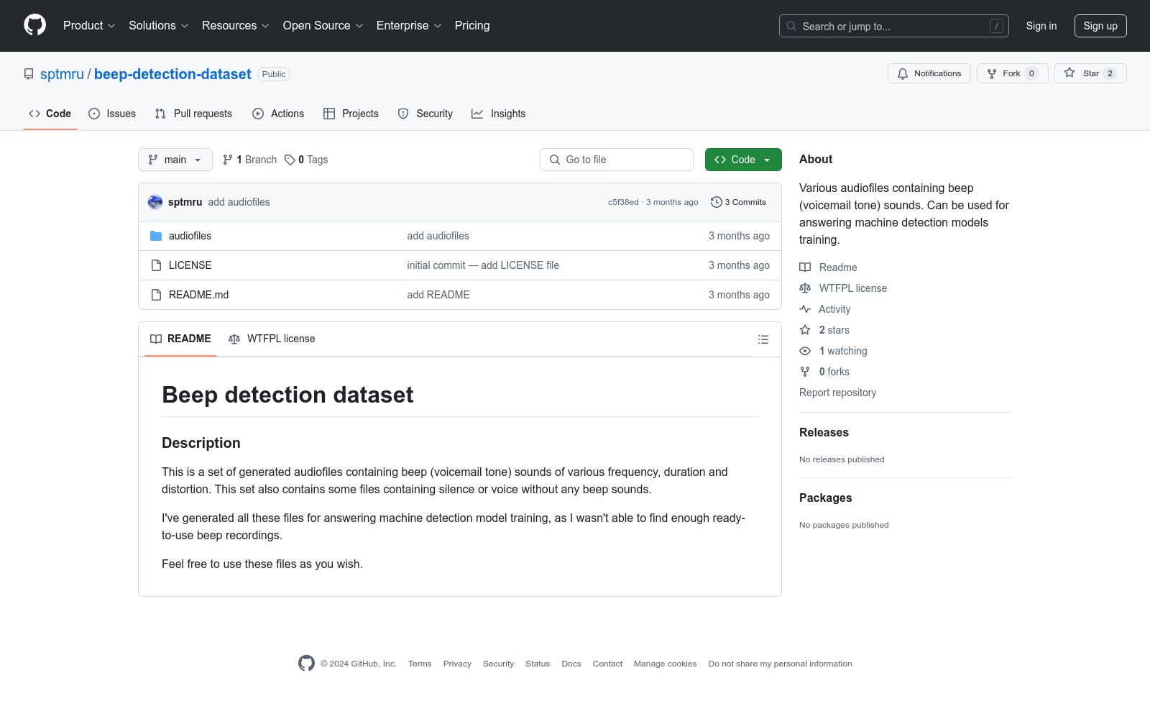Click the GitHub logo in header
The height and width of the screenshot is (719, 1150).
[34, 25]
